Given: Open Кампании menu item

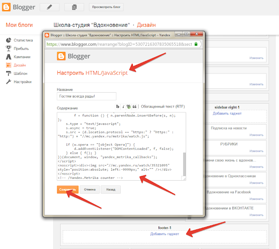Looking at the screenshot, I should tap(22, 57).
